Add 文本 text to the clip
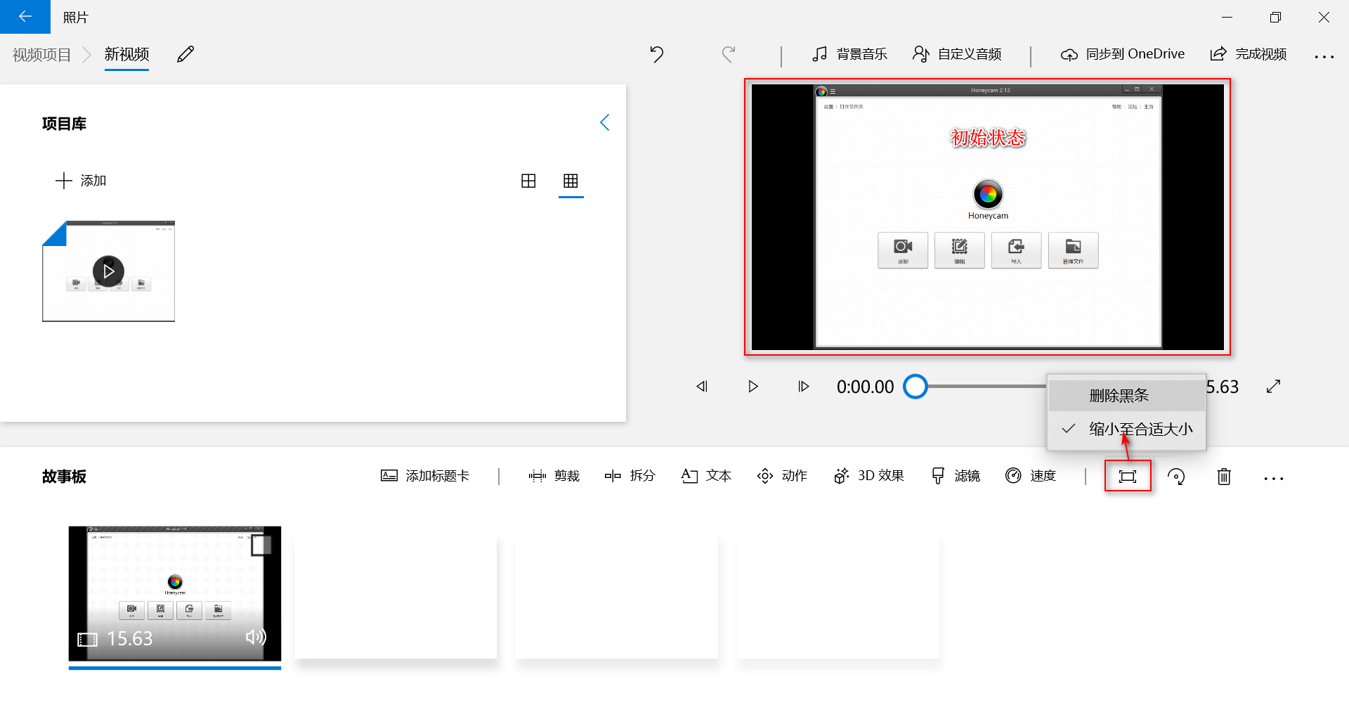The height and width of the screenshot is (717, 1349). [x=706, y=476]
